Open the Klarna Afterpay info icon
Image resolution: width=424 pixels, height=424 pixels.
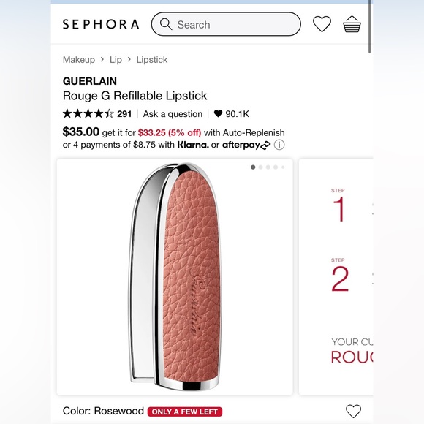(279, 145)
